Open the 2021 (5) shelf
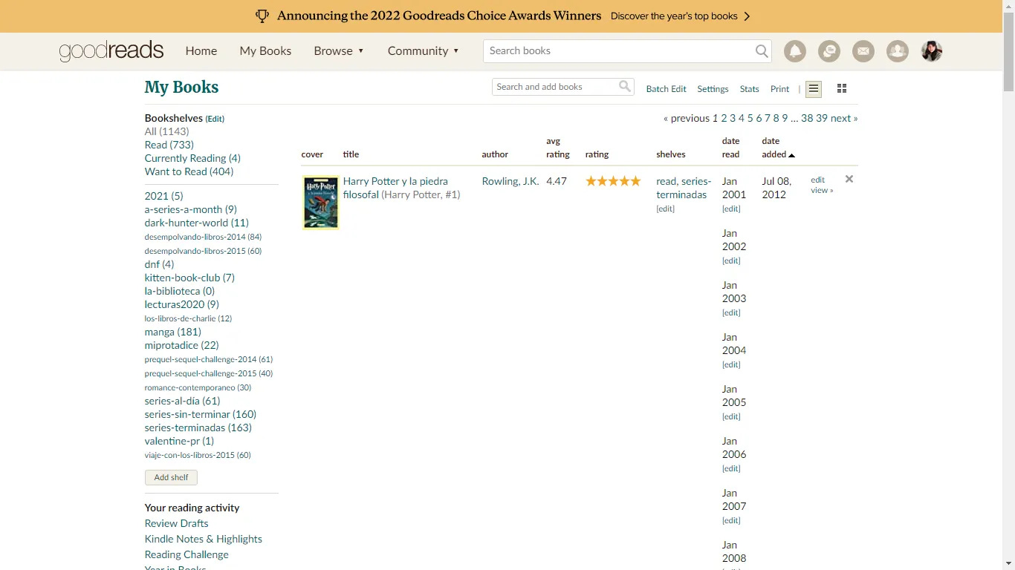The height and width of the screenshot is (570, 1015). pos(163,196)
